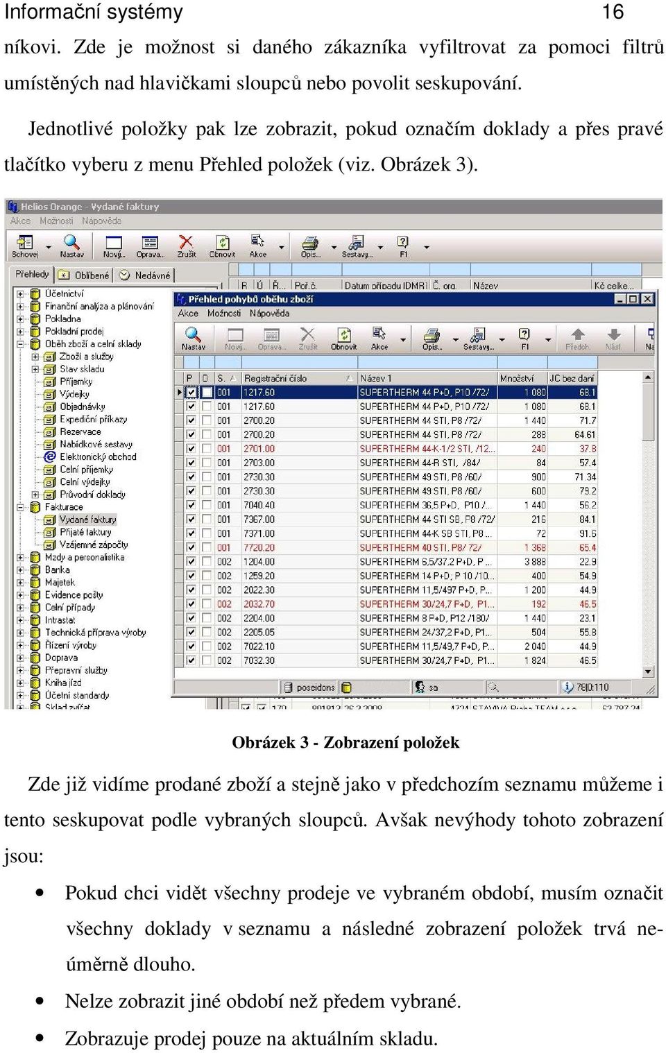Click Akce icon in Vydané faktury toolbar
The height and width of the screenshot is (1053, 666).
click(x=257, y=241)
